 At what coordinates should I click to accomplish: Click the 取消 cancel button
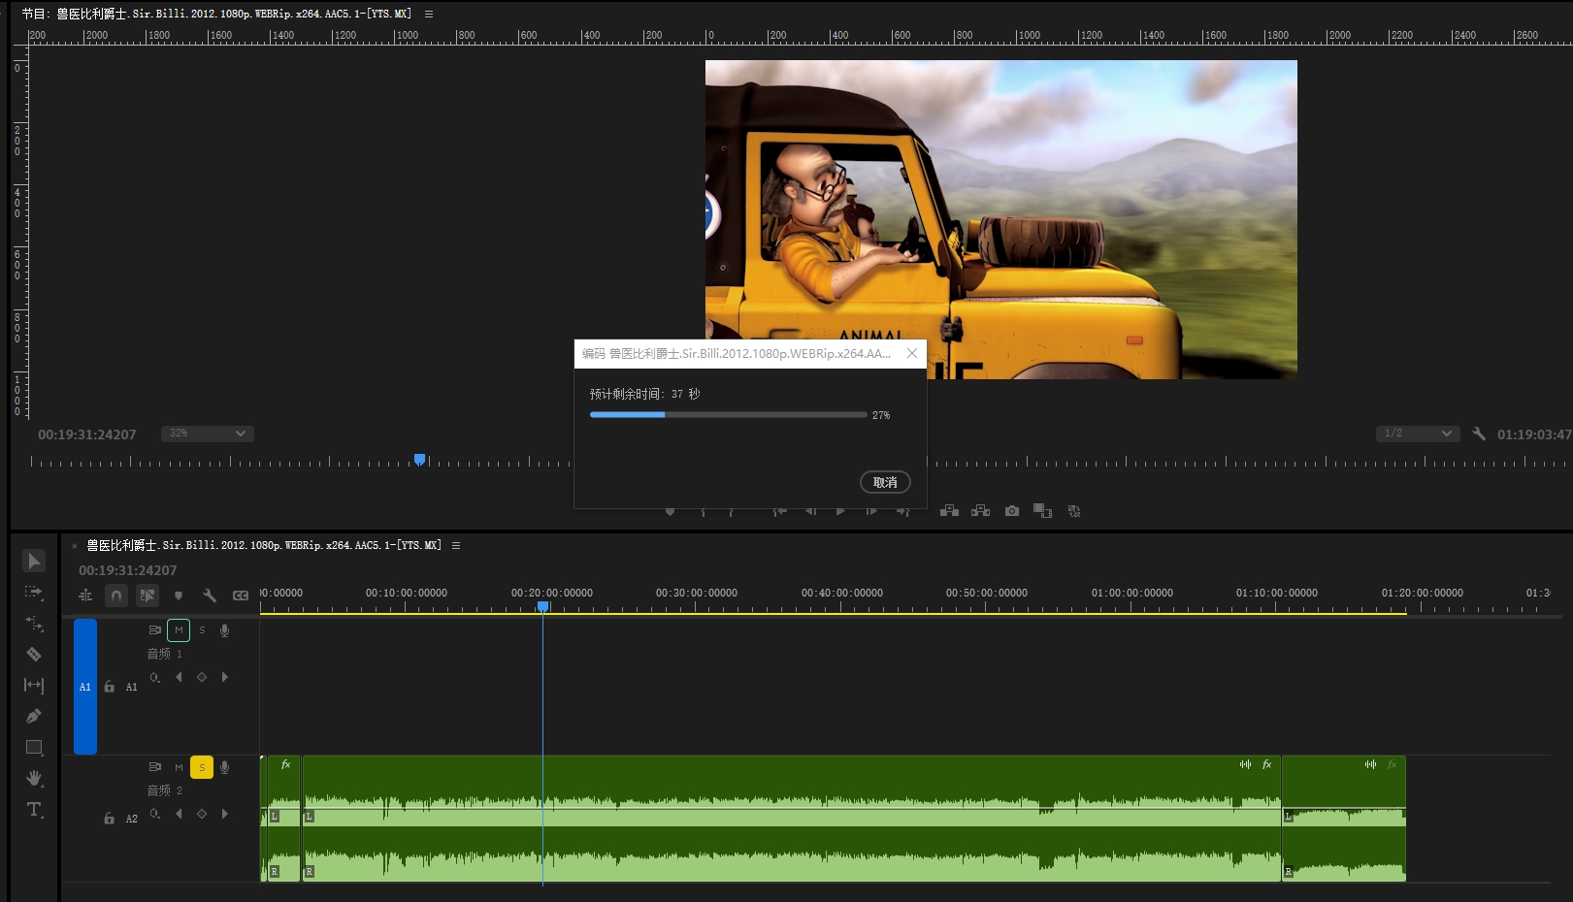pos(884,482)
